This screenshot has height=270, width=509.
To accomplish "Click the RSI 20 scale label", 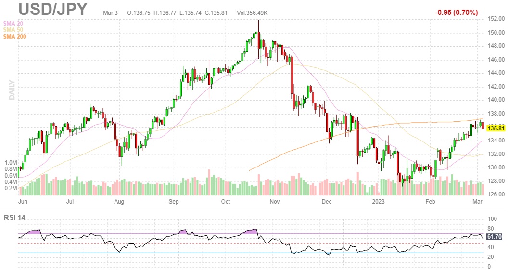I will [x=491, y=257].
